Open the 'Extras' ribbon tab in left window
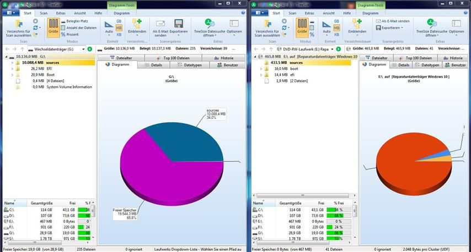Screen dimensions: 471x252 point(60,13)
